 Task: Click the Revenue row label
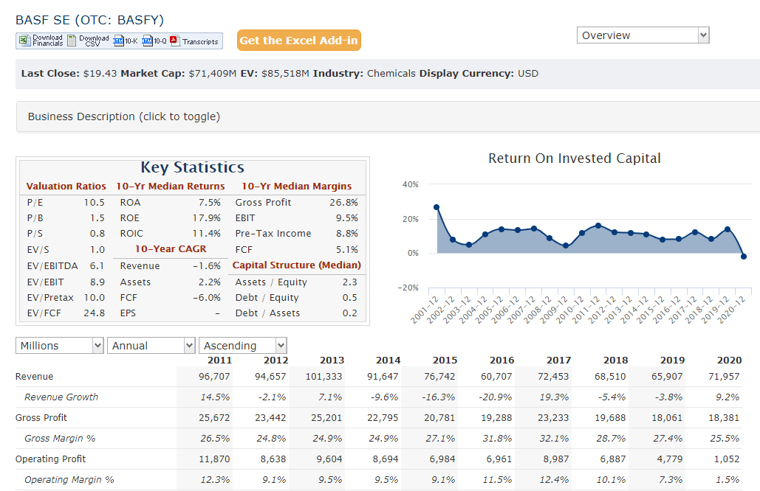[35, 376]
